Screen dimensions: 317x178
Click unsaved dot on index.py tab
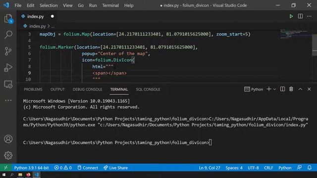[x=53, y=16]
